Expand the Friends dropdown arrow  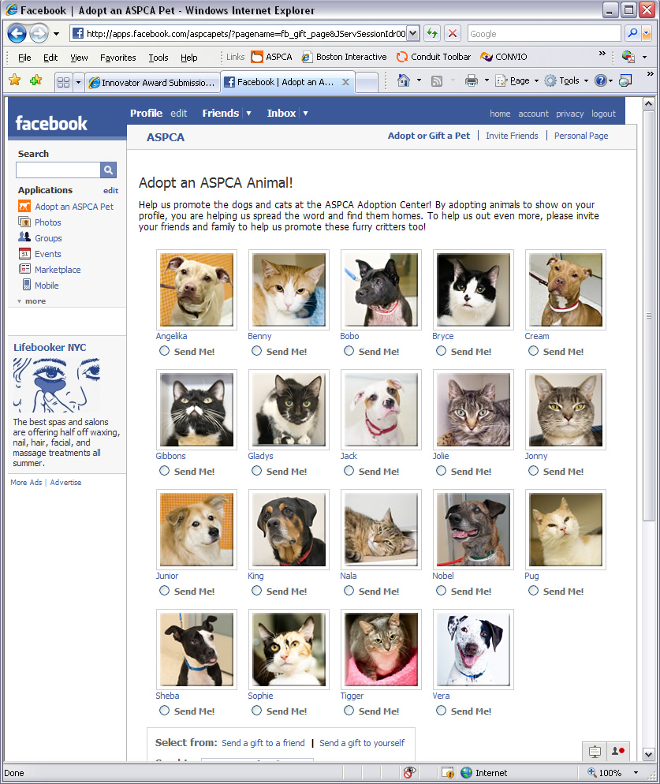pos(248,114)
